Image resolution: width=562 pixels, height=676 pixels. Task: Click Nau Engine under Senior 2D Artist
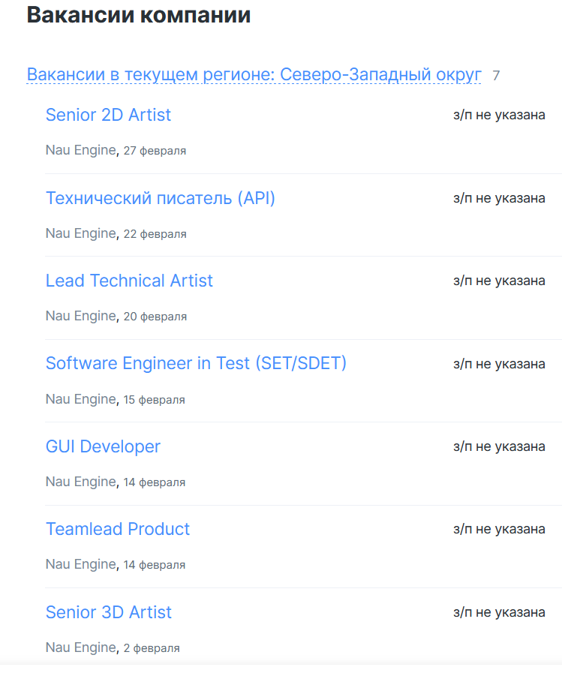[x=81, y=150]
